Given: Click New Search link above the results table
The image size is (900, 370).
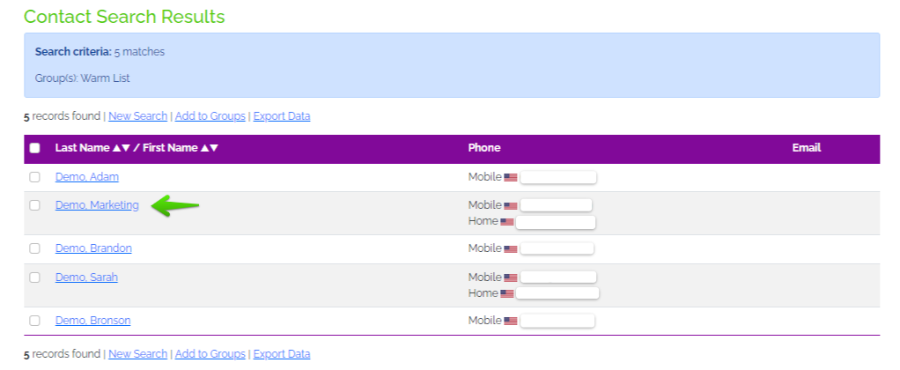Looking at the screenshot, I should (x=137, y=116).
